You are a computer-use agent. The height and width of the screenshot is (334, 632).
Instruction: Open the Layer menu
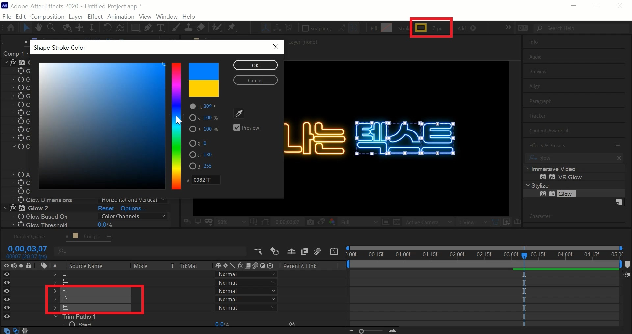[76, 16]
